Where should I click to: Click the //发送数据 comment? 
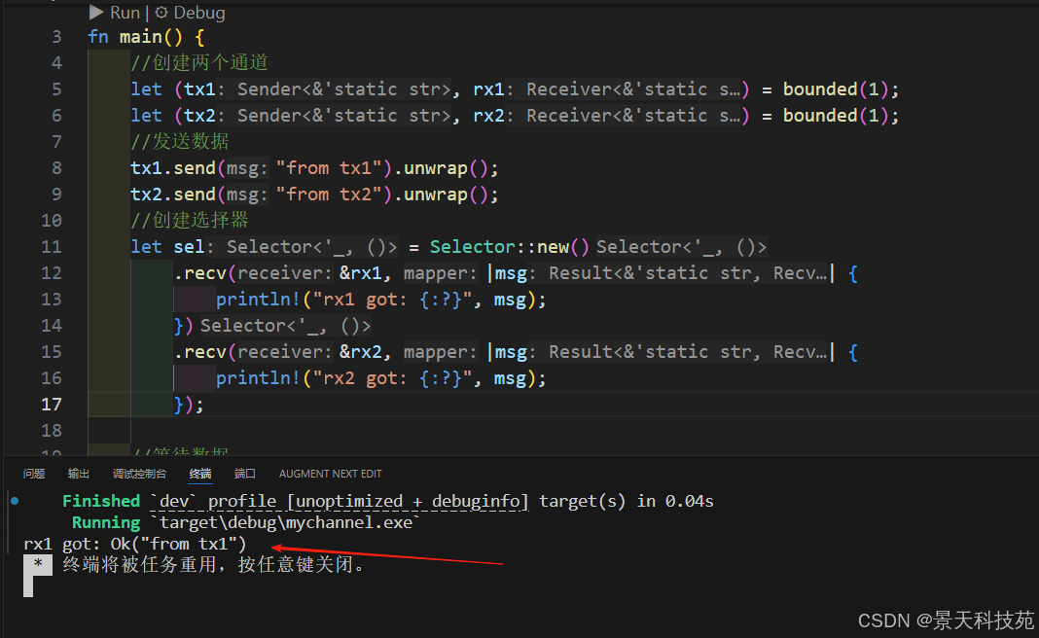click(x=180, y=142)
